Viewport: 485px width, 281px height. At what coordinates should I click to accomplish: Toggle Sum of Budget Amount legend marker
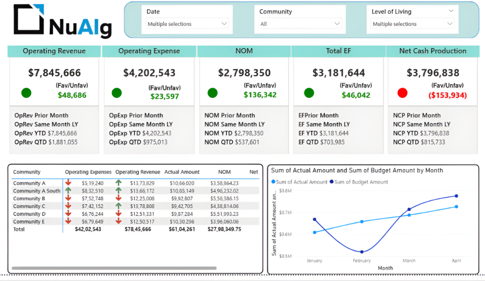(x=332, y=182)
